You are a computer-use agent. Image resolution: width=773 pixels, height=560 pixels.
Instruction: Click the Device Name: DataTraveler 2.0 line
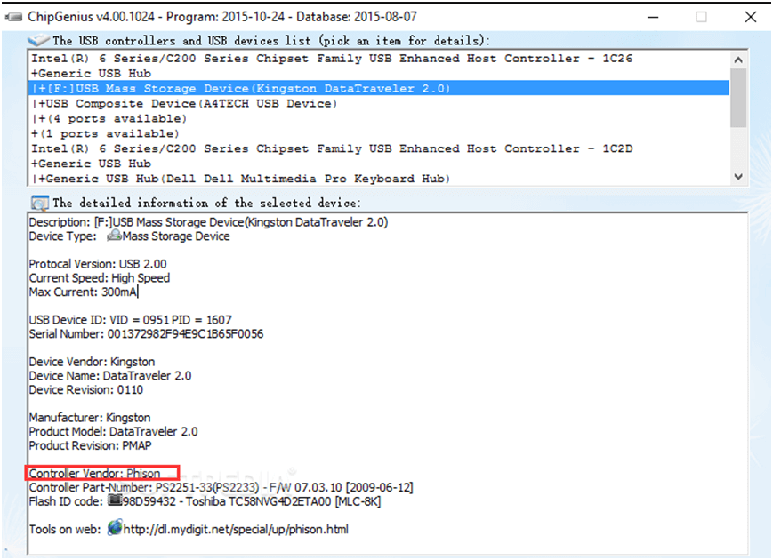[x=110, y=376]
